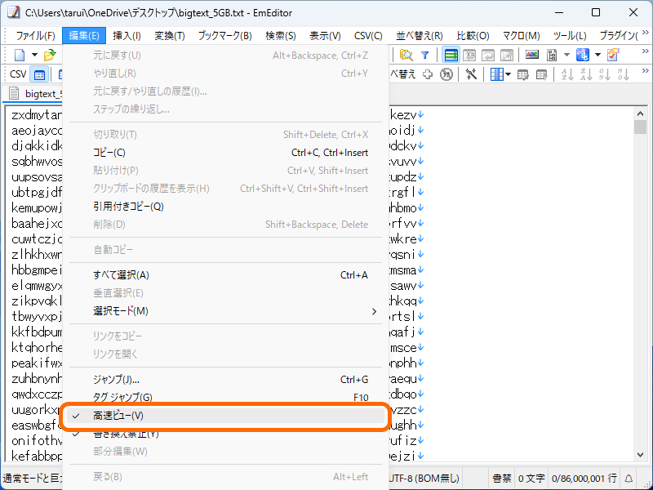
Task: Click the checklist with pencil icon
Action: pyautogui.click(x=613, y=55)
